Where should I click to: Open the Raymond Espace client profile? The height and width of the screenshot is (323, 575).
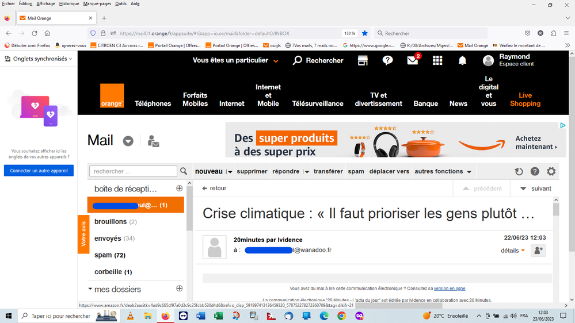pyautogui.click(x=508, y=60)
